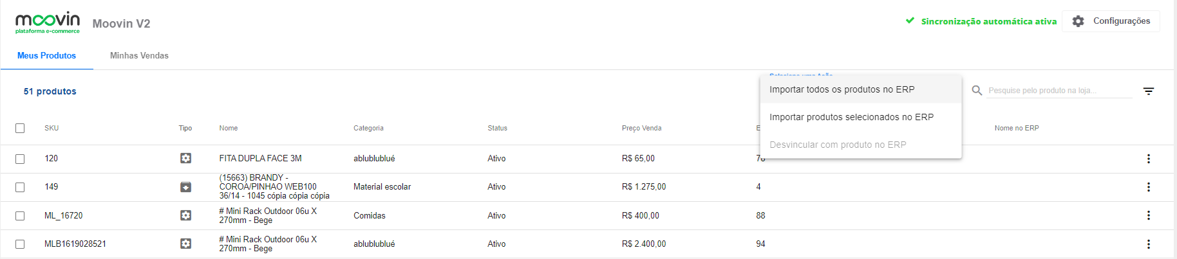Toggle the select-all header checkbox
This screenshot has width=1177, height=259.
point(20,129)
